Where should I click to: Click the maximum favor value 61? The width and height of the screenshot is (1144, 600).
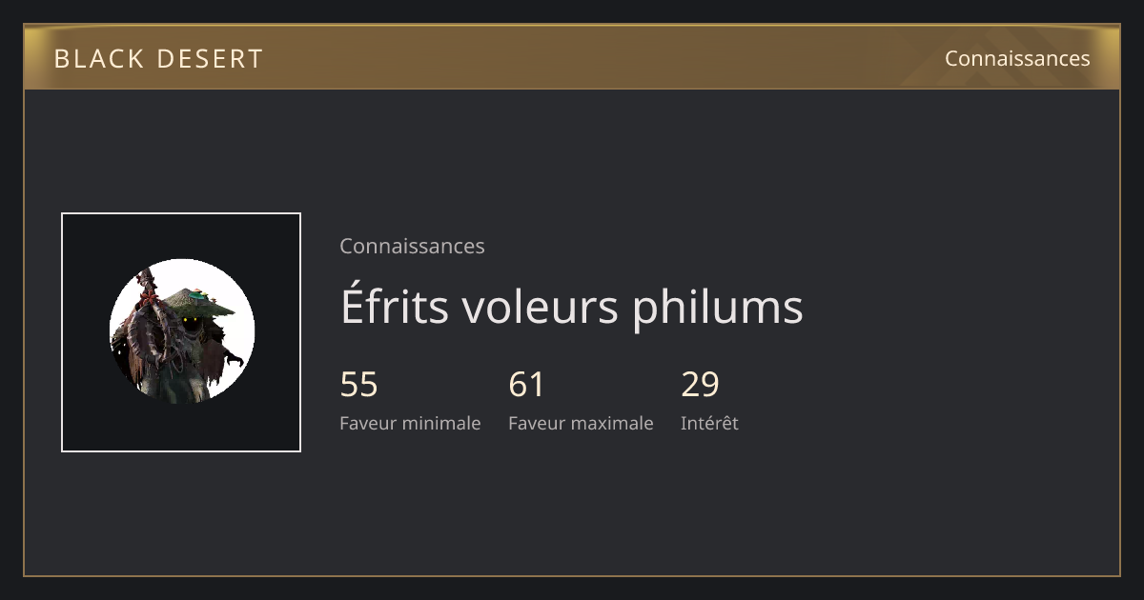coord(526,385)
